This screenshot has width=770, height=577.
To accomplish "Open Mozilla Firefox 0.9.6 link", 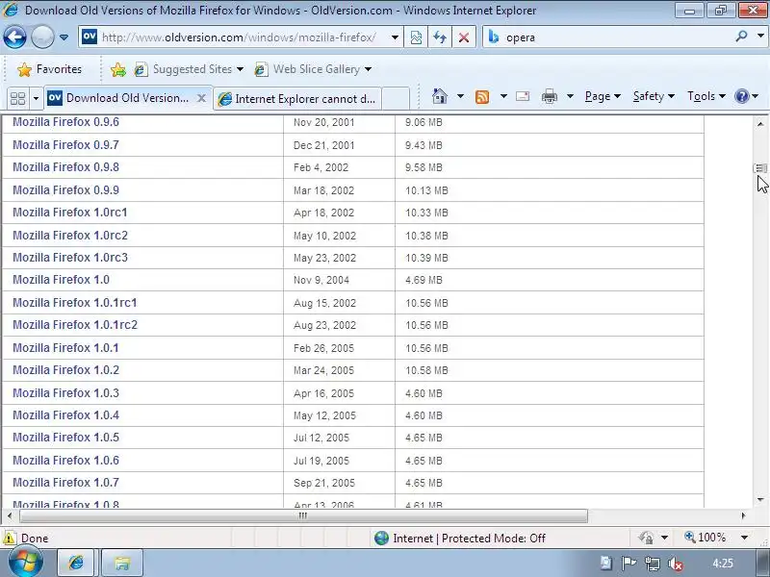I will coord(65,122).
